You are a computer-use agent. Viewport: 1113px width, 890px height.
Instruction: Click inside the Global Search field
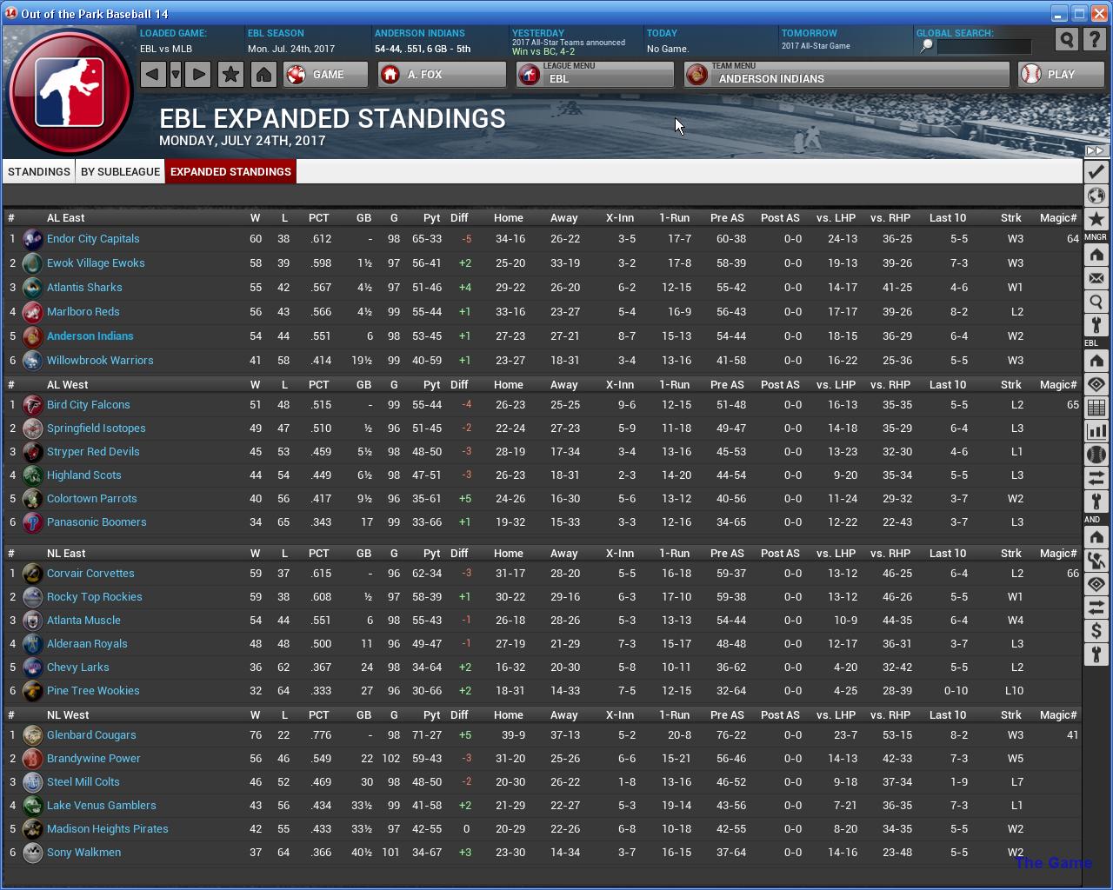(984, 46)
